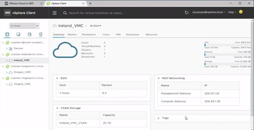Click the 25 TB capacity cell
254x130 pixels.
[123, 123]
